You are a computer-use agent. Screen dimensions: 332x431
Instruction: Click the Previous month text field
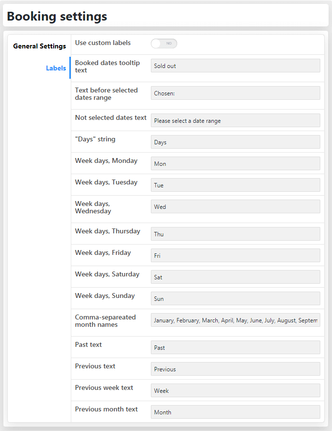(x=235, y=412)
